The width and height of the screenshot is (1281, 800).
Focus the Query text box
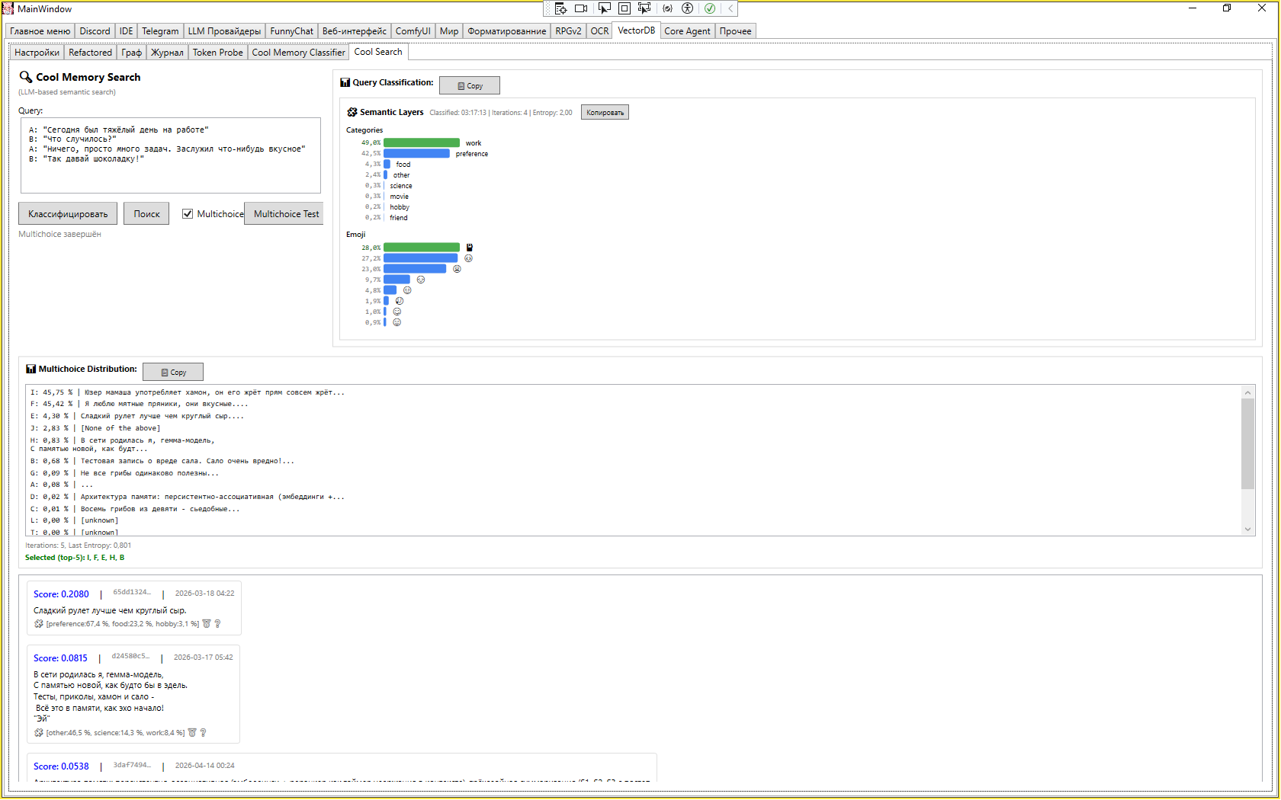pos(171,155)
